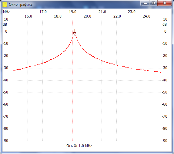Maximize the Окно графика window
The height and width of the screenshot is (154, 174).
[153, 3]
